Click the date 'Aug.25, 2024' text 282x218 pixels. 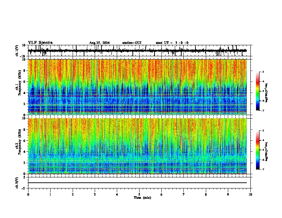(99, 43)
